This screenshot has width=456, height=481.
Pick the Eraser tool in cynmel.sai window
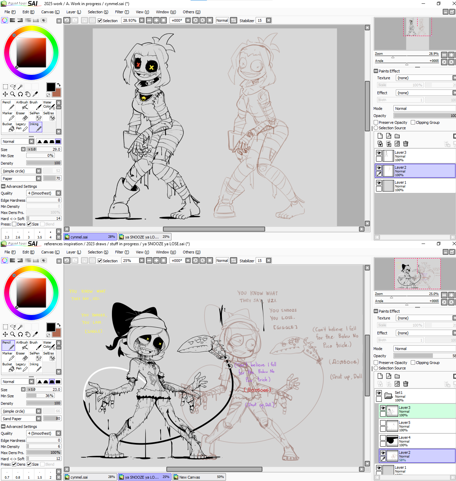point(22,116)
